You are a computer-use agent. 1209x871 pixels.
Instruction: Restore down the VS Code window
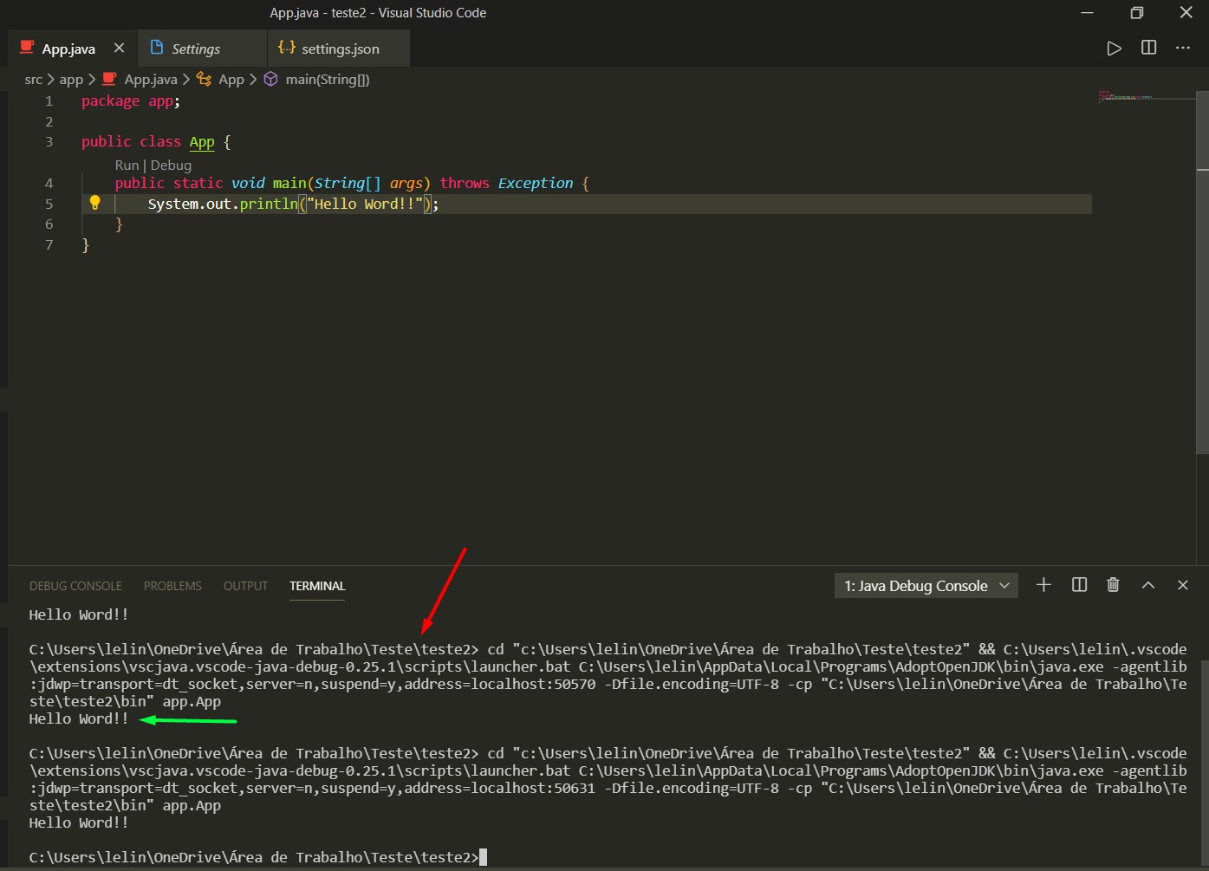point(1137,13)
